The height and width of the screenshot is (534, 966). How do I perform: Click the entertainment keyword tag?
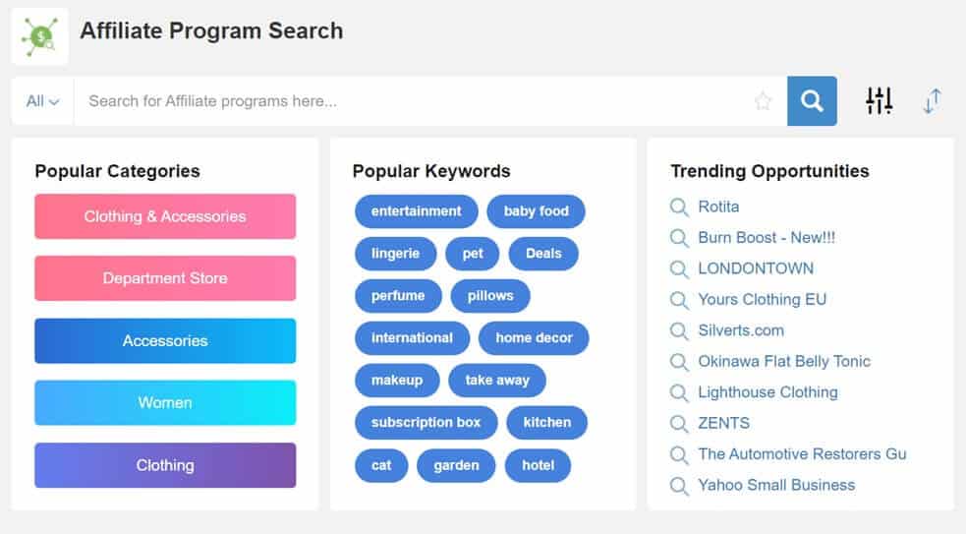416,211
